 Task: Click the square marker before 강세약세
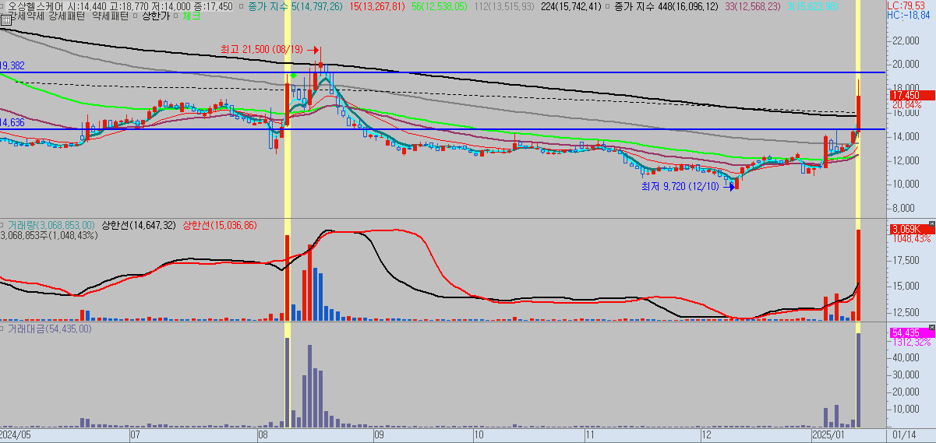click(x=3, y=16)
